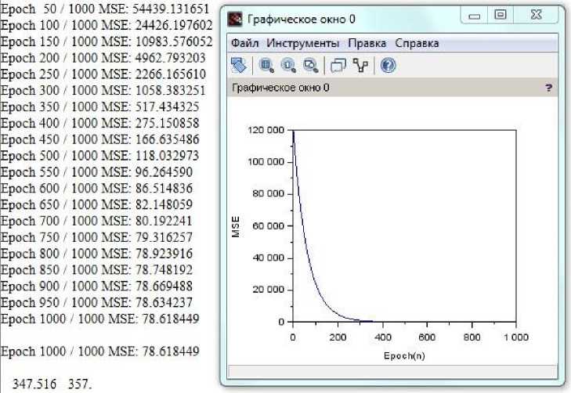Click the MSE value 96.264590
The image size is (571, 393).
[x=164, y=172]
